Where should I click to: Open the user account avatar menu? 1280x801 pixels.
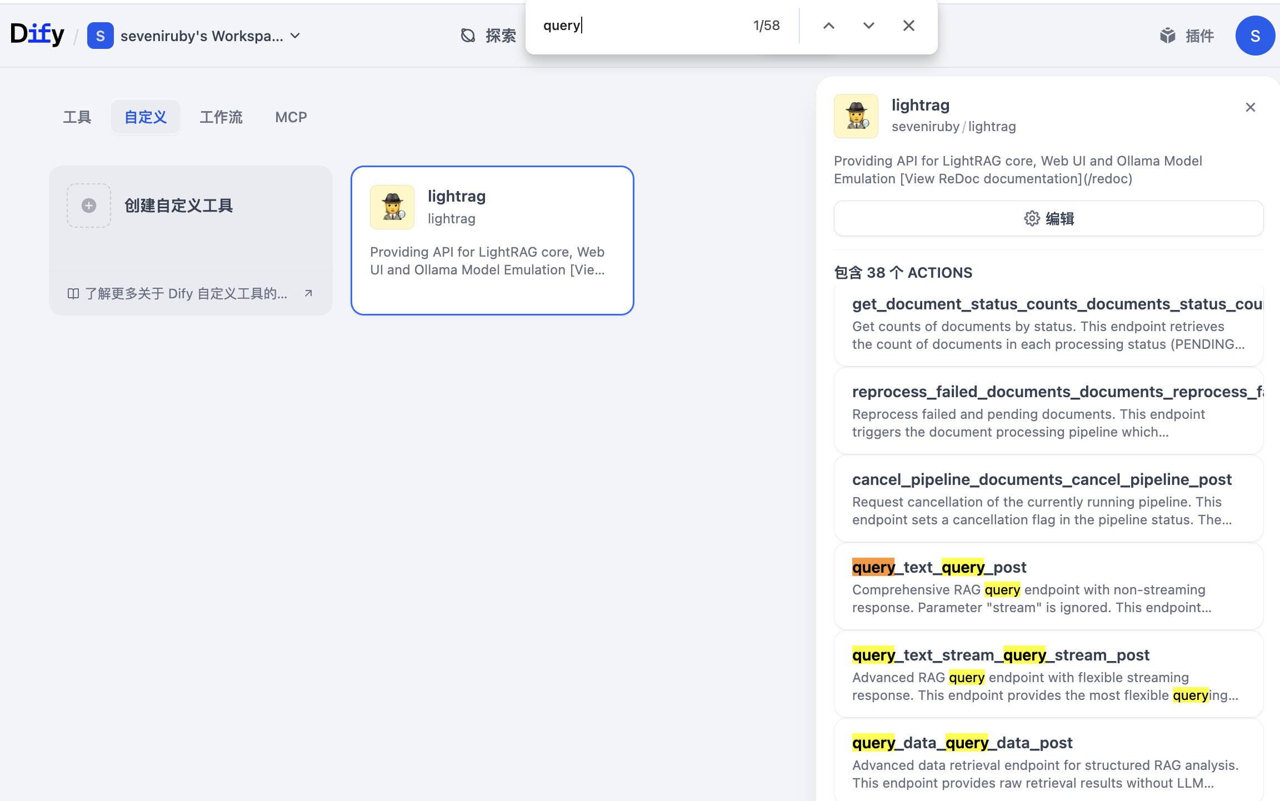1254,36
